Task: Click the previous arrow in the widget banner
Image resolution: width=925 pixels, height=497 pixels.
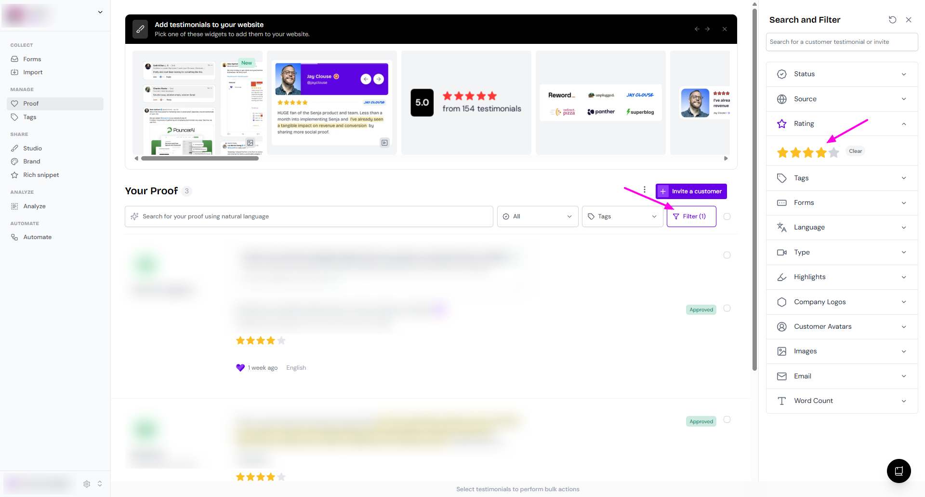Action: pos(697,29)
